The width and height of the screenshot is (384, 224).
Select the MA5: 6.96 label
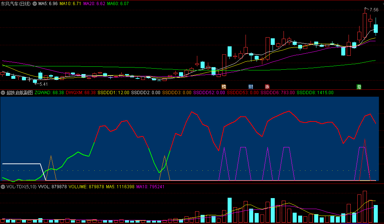pos(48,4)
